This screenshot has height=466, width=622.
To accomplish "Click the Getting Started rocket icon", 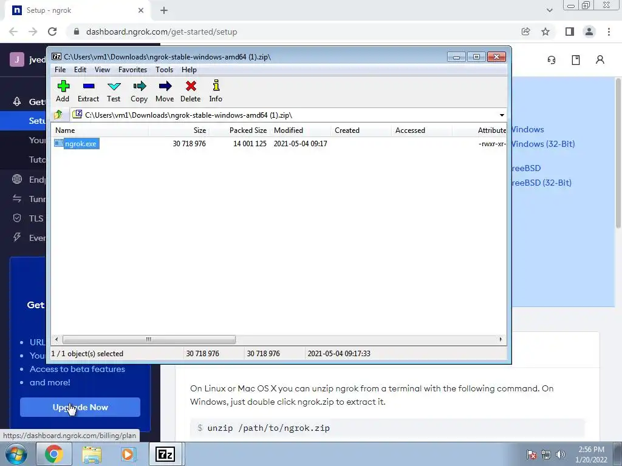I will pyautogui.click(x=17, y=102).
